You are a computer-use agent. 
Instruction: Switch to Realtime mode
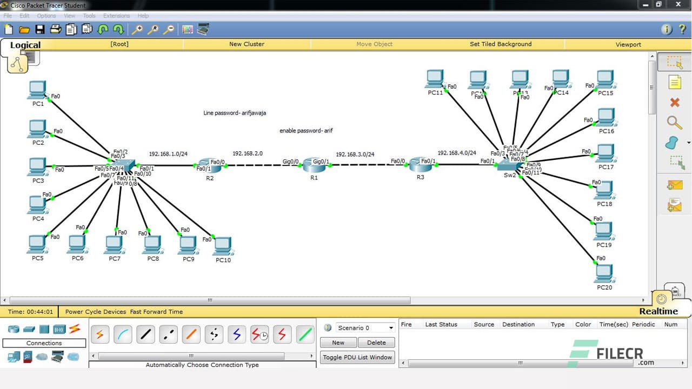(x=659, y=311)
